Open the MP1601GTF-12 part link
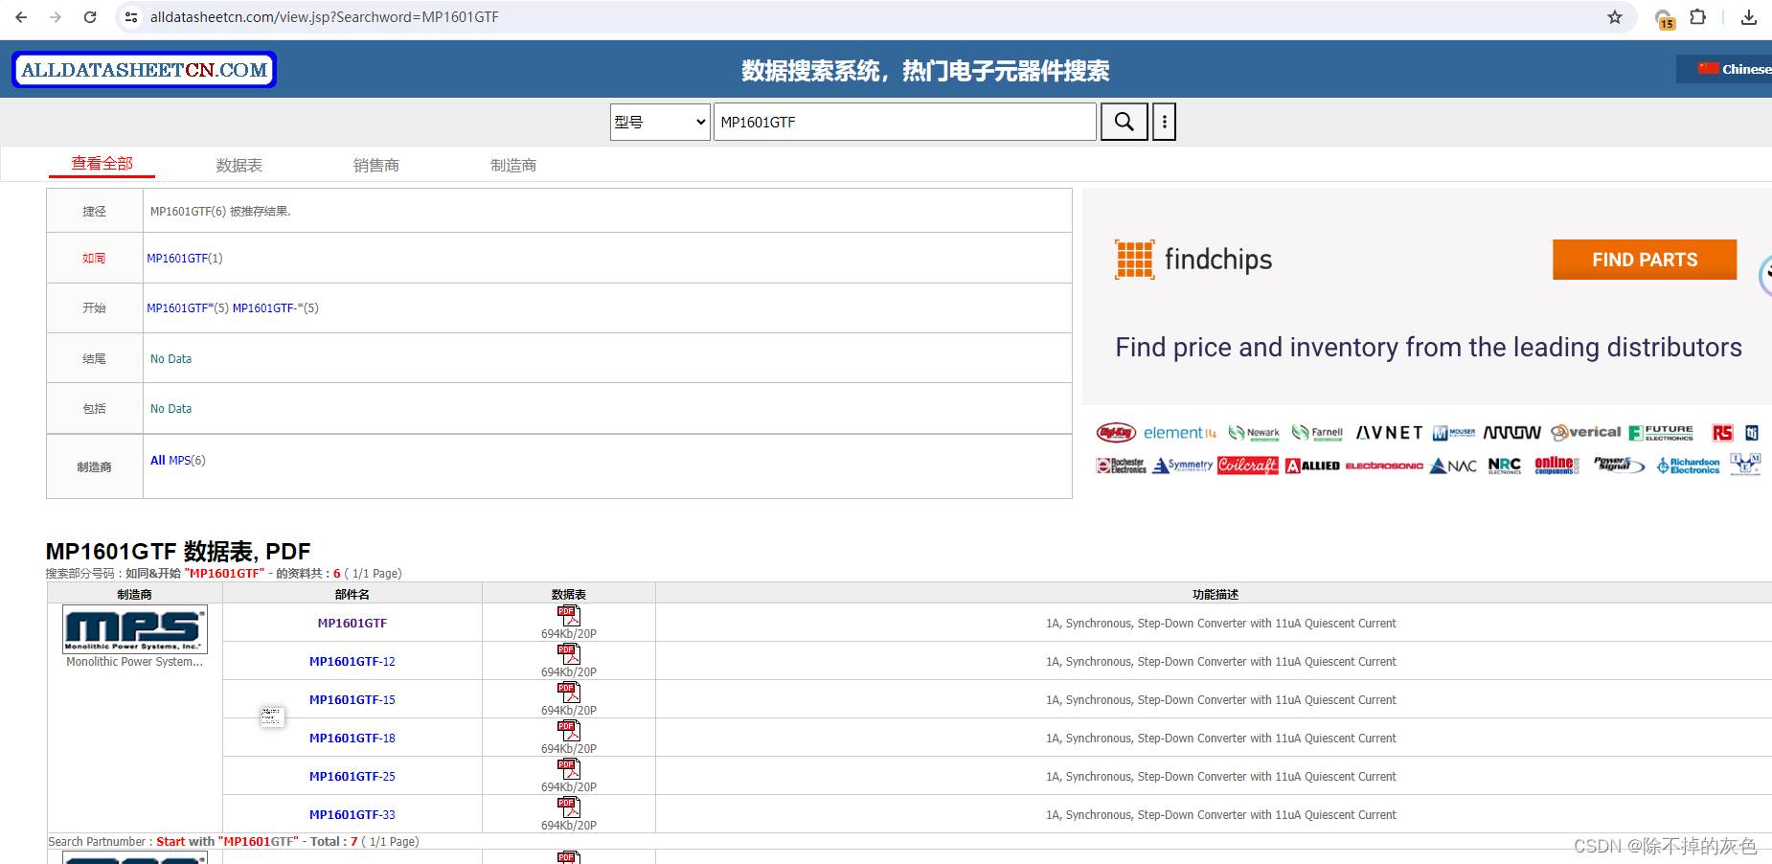The width and height of the screenshot is (1772, 864). [x=352, y=662]
